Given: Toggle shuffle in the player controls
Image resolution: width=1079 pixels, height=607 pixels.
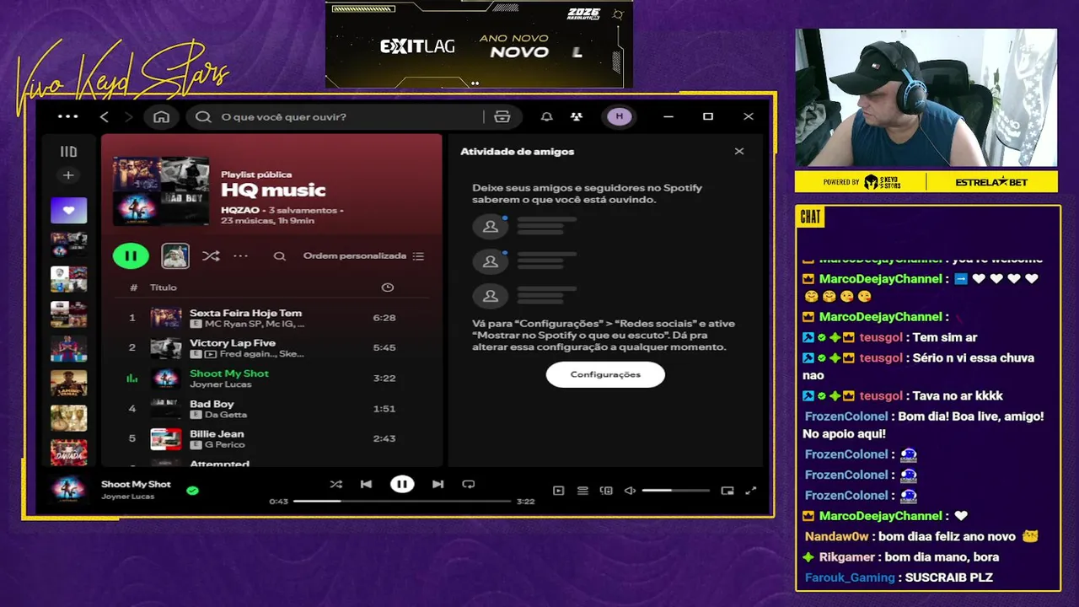Looking at the screenshot, I should tap(336, 484).
